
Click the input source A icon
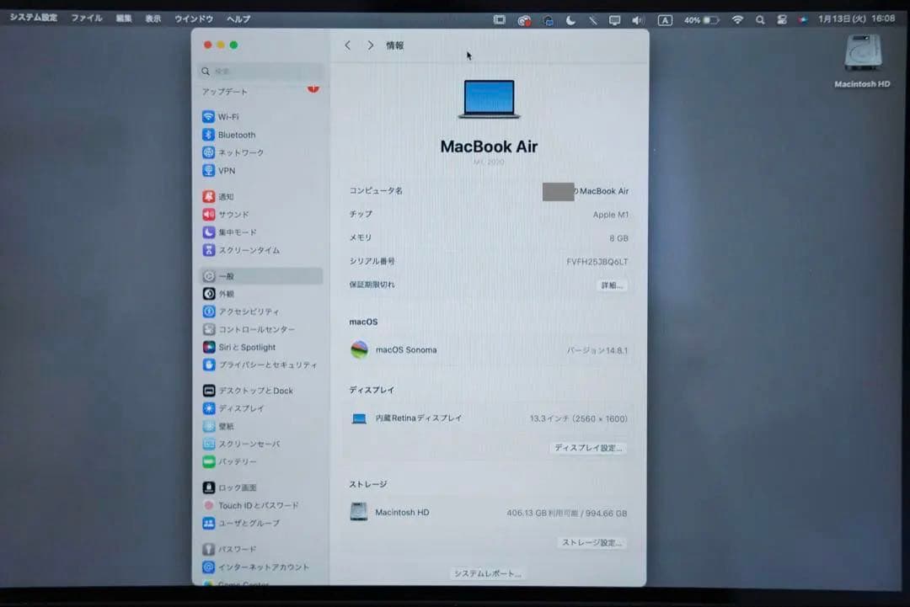click(x=665, y=20)
